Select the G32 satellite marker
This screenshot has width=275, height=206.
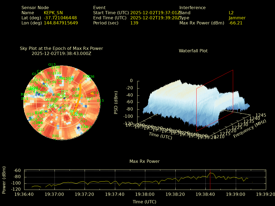(41, 130)
